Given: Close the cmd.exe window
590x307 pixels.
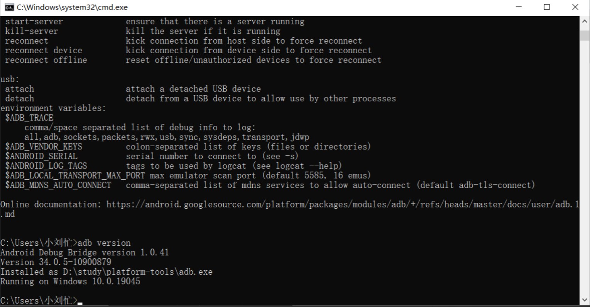Looking at the screenshot, I should tap(575, 7).
